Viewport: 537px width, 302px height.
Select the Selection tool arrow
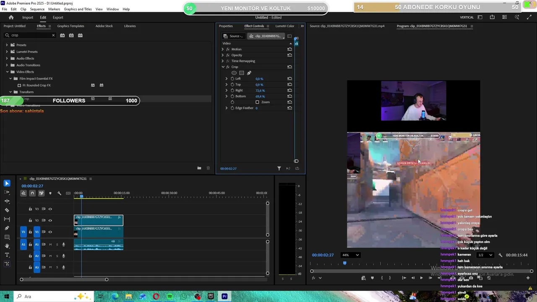pos(7,183)
